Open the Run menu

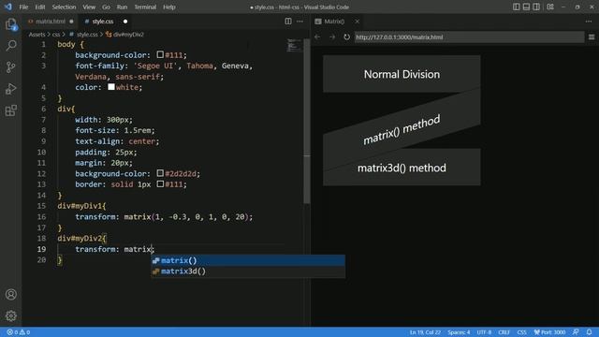(x=122, y=7)
